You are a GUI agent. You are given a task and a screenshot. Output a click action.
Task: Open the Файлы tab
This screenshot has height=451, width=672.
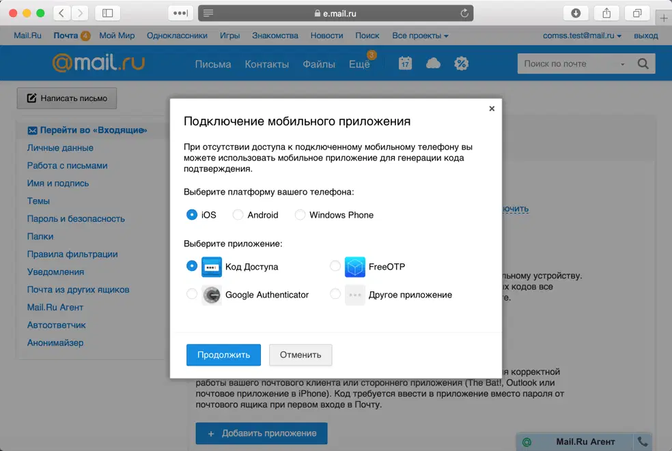319,64
